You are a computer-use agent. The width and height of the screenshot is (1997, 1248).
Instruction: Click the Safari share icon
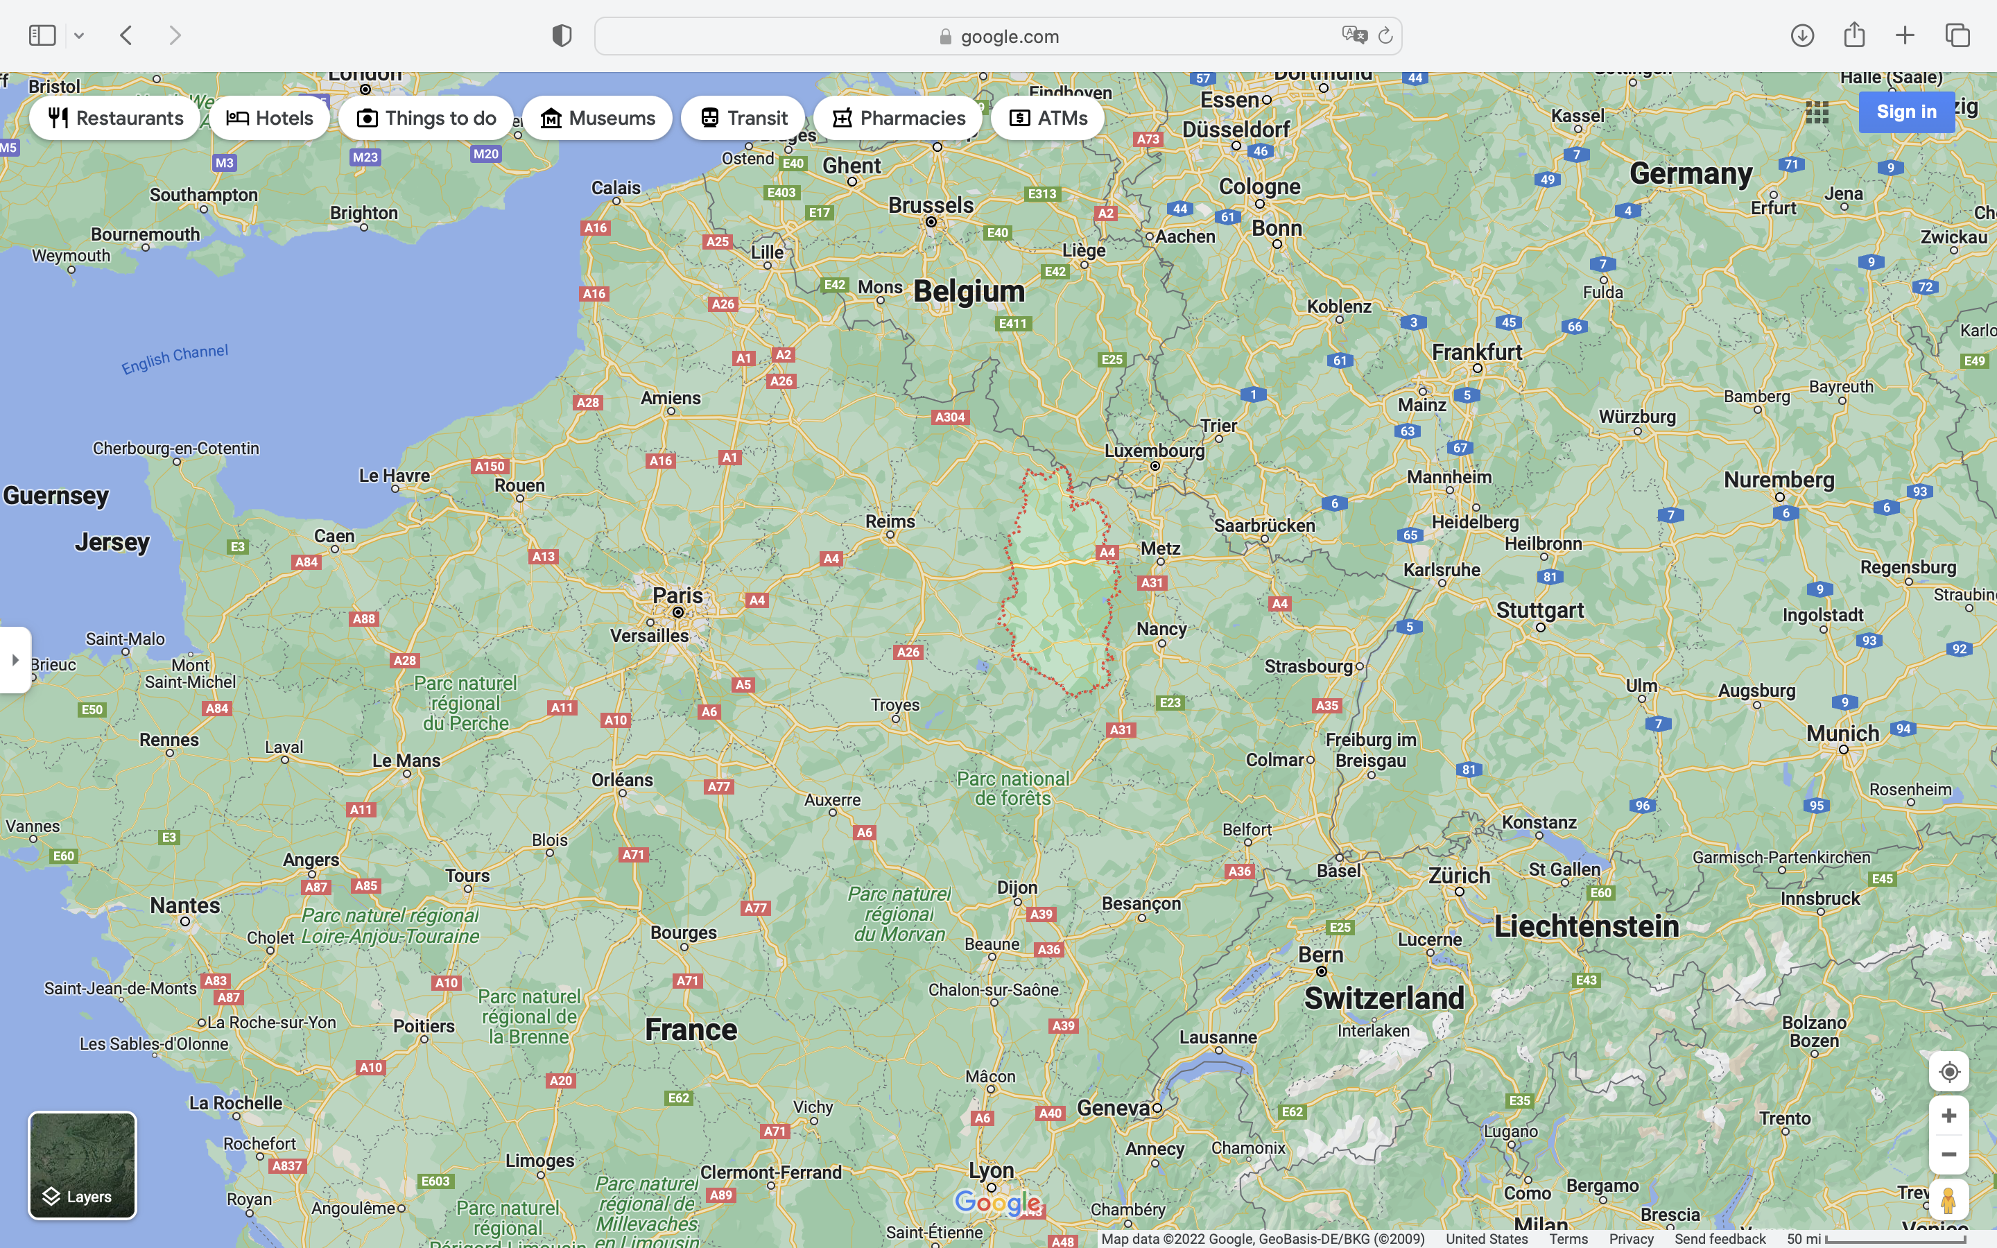point(1854,35)
